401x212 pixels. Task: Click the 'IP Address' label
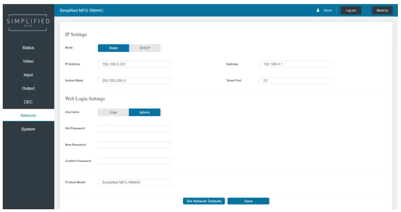pos(73,64)
